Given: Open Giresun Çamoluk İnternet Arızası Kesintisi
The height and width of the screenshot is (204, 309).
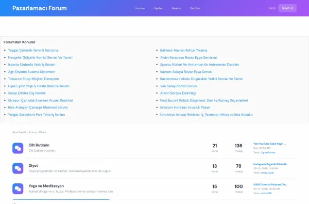Looking at the screenshot, I should coord(40,100).
